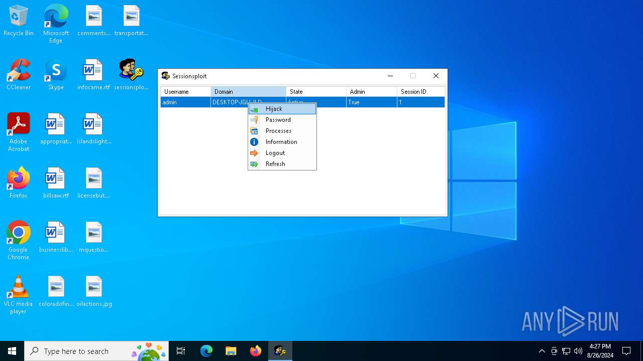Open the clock showing 4:27 PM
The height and width of the screenshot is (361, 643).
tap(600, 351)
